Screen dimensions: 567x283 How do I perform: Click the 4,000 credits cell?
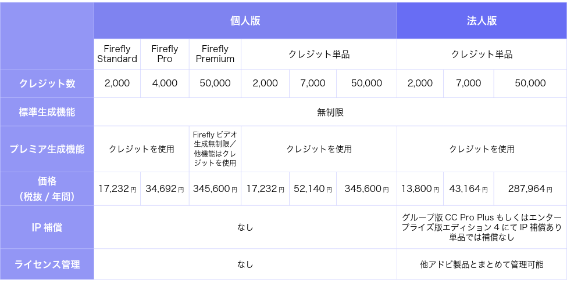[x=165, y=84]
